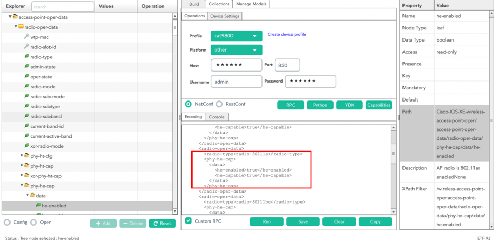Viewport: 494px width, 242px height.
Task: Click the leaf icon for admin-state
Action: pyautogui.click(x=27, y=67)
